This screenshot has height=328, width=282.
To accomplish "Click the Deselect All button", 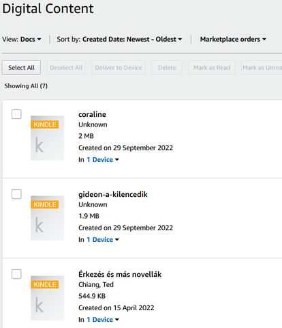I will 66,68.
